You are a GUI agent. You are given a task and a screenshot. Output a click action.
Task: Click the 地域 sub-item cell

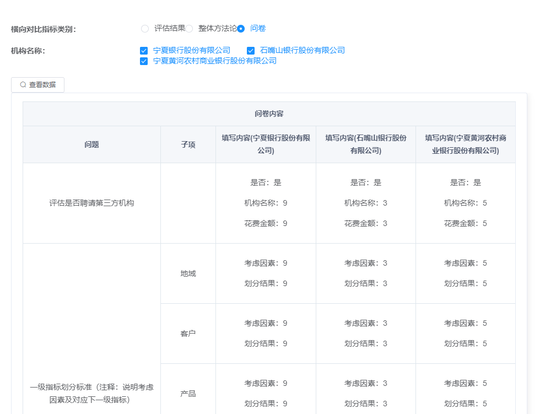coord(188,273)
